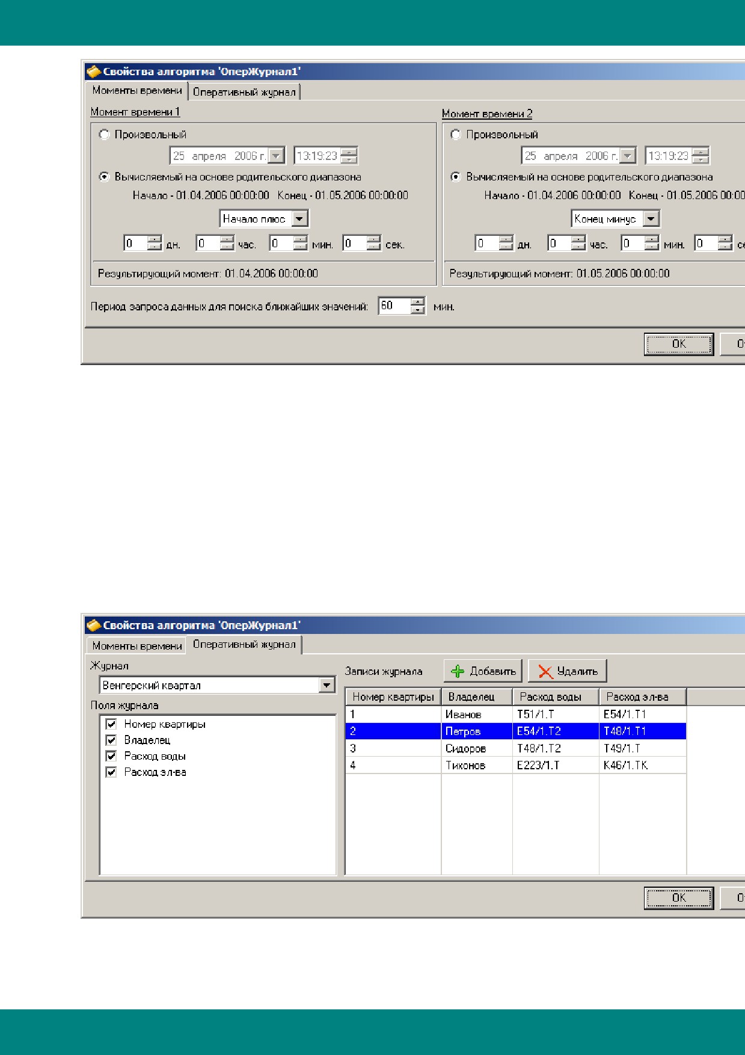Click cell 'K46/1.TK'

[643, 765]
